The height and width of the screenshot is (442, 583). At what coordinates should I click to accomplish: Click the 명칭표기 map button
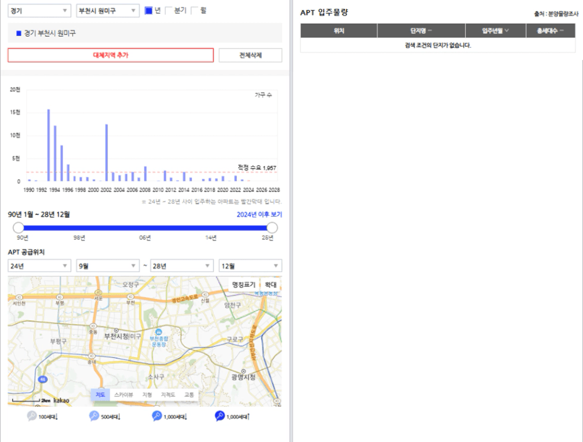(x=244, y=285)
